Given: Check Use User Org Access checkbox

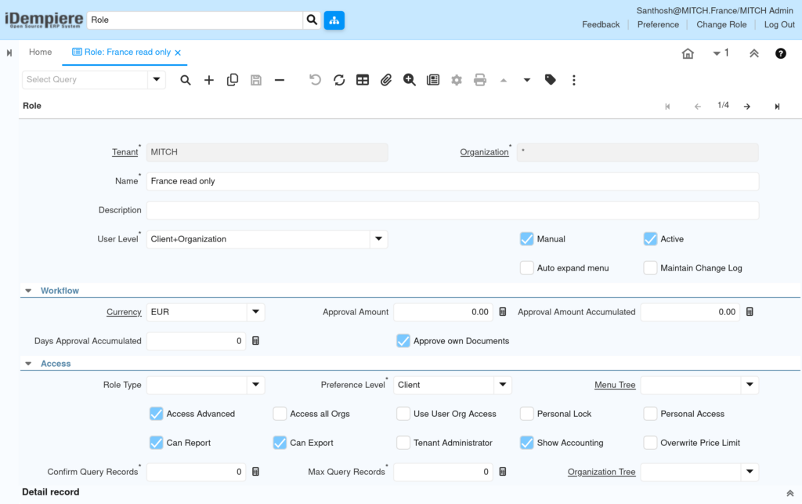Looking at the screenshot, I should (x=403, y=413).
